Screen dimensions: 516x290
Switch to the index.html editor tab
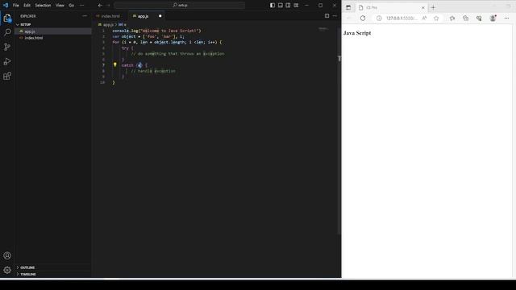point(109,16)
